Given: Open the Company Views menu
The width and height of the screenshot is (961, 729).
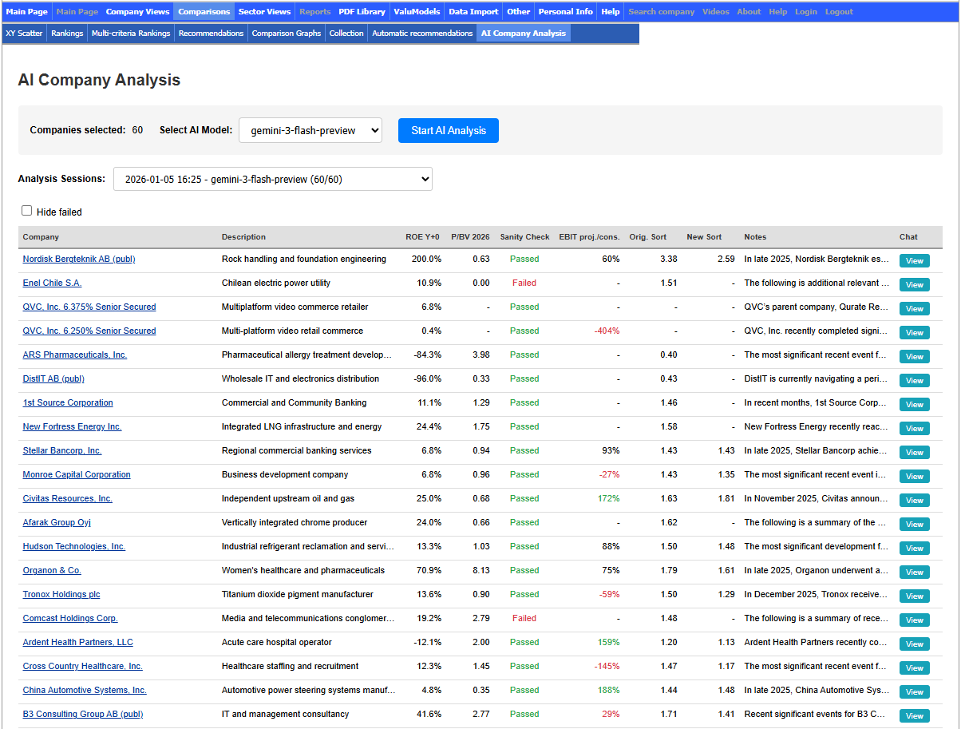Looking at the screenshot, I should (137, 12).
